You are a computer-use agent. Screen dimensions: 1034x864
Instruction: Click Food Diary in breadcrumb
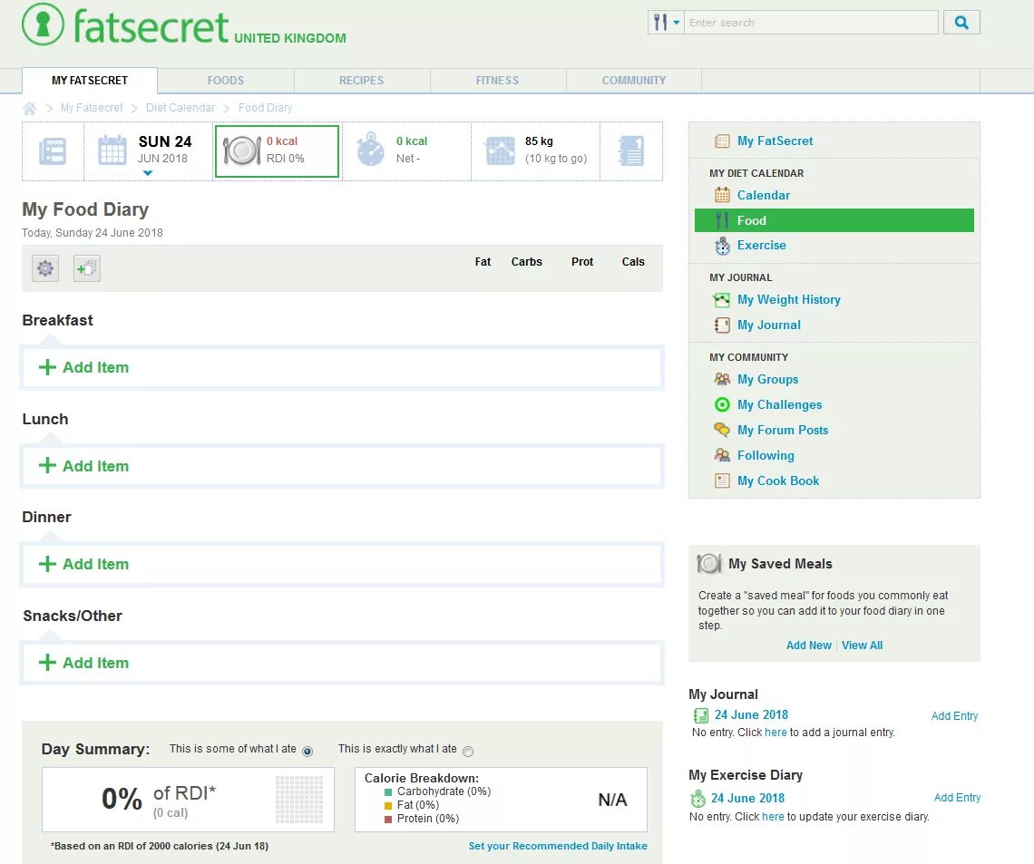coord(265,107)
